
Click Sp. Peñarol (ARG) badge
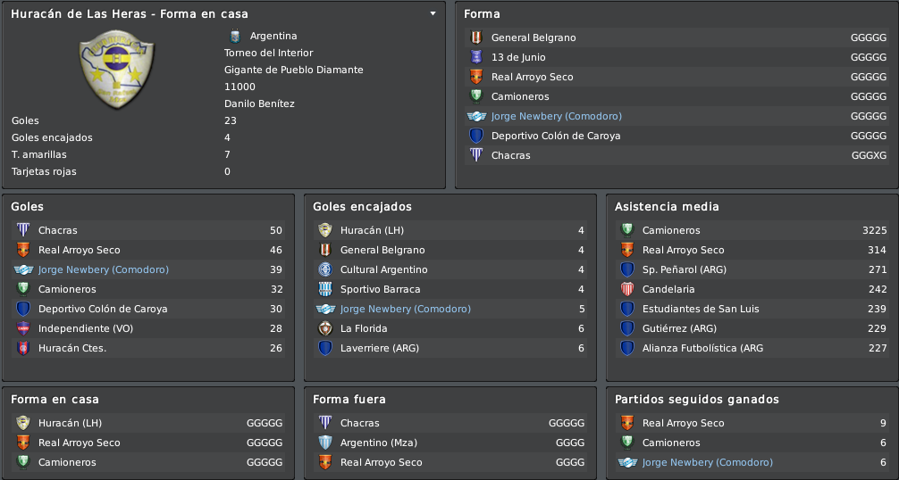[x=627, y=269]
